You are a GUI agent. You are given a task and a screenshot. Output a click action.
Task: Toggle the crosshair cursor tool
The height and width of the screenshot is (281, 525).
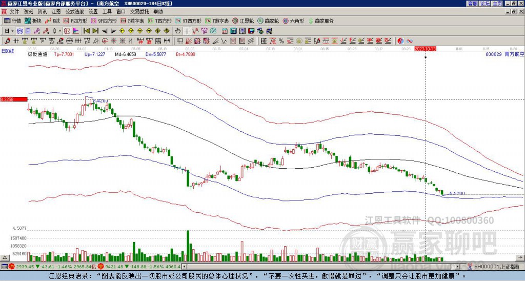coord(187,31)
